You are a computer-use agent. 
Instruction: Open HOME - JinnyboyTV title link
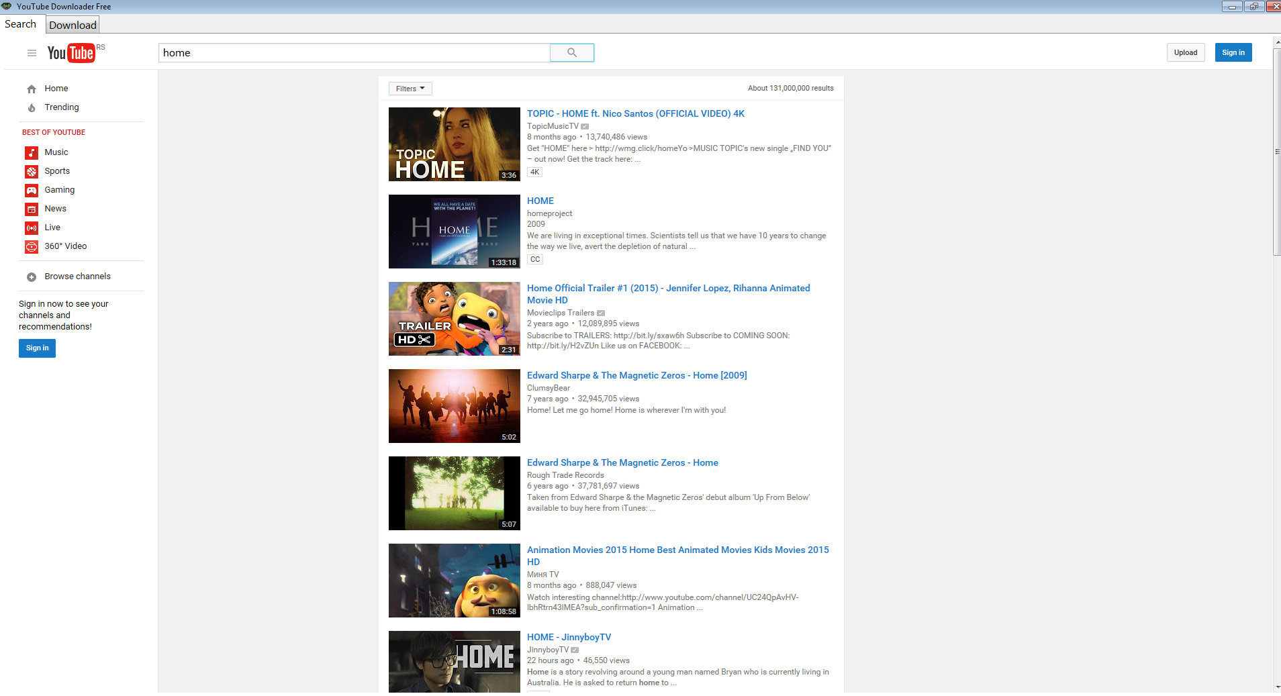point(569,637)
